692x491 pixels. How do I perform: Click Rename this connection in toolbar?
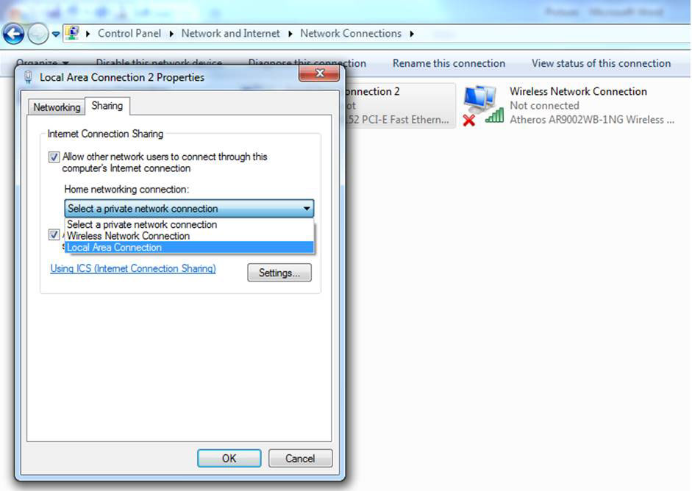point(449,63)
